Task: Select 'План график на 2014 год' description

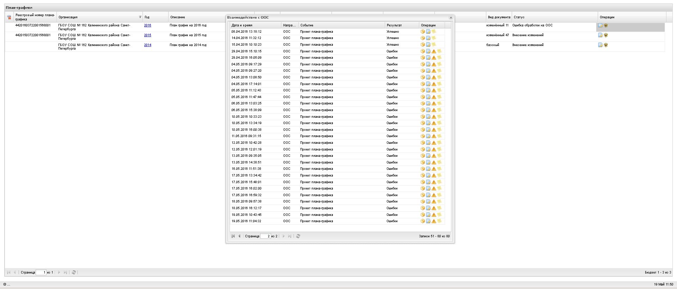Action: 188,45
